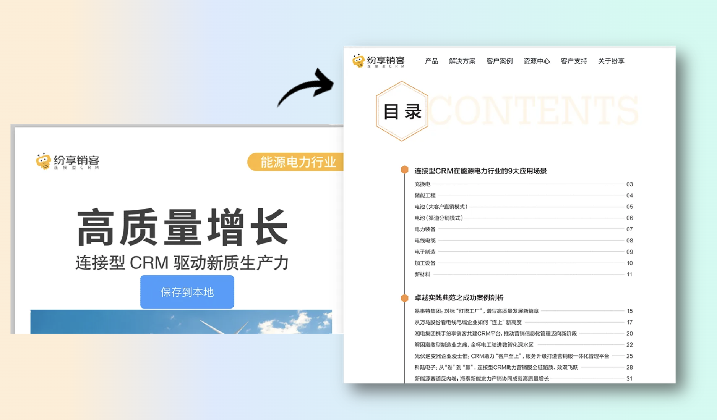Screen dimensions: 717x420
Task: Click subtitle 连接型 CRM 驱动新质生产力
Action: pyautogui.click(x=182, y=263)
